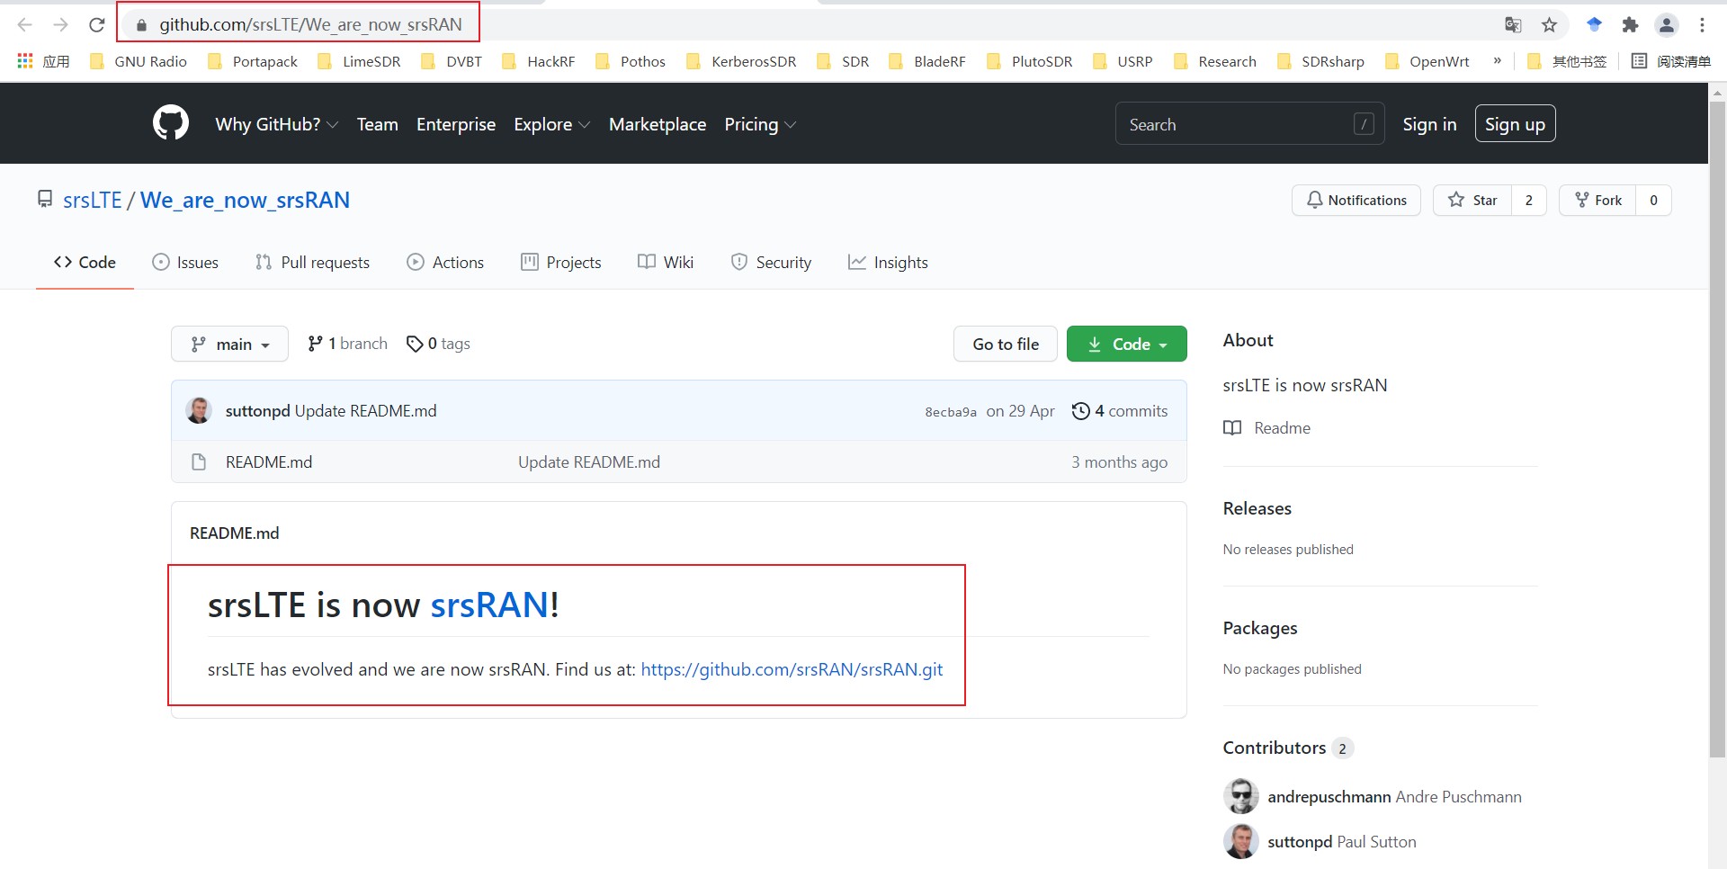
Task: Click the GitHub octocat logo
Action: (171, 123)
